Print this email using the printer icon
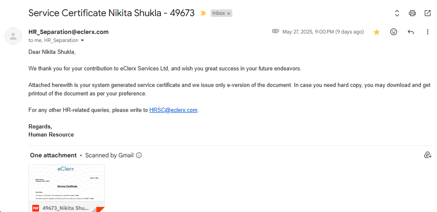 (412, 13)
